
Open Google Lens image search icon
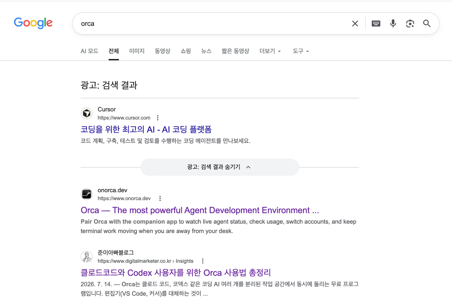click(410, 23)
